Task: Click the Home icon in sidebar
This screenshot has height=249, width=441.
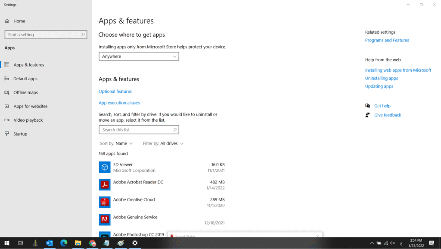Action: click(7, 21)
